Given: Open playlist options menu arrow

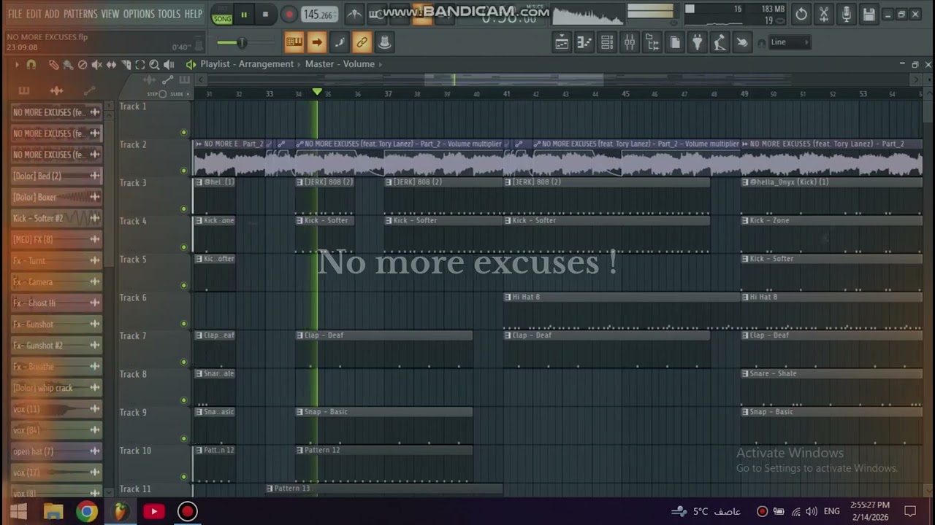Looking at the screenshot, I should 17,65.
